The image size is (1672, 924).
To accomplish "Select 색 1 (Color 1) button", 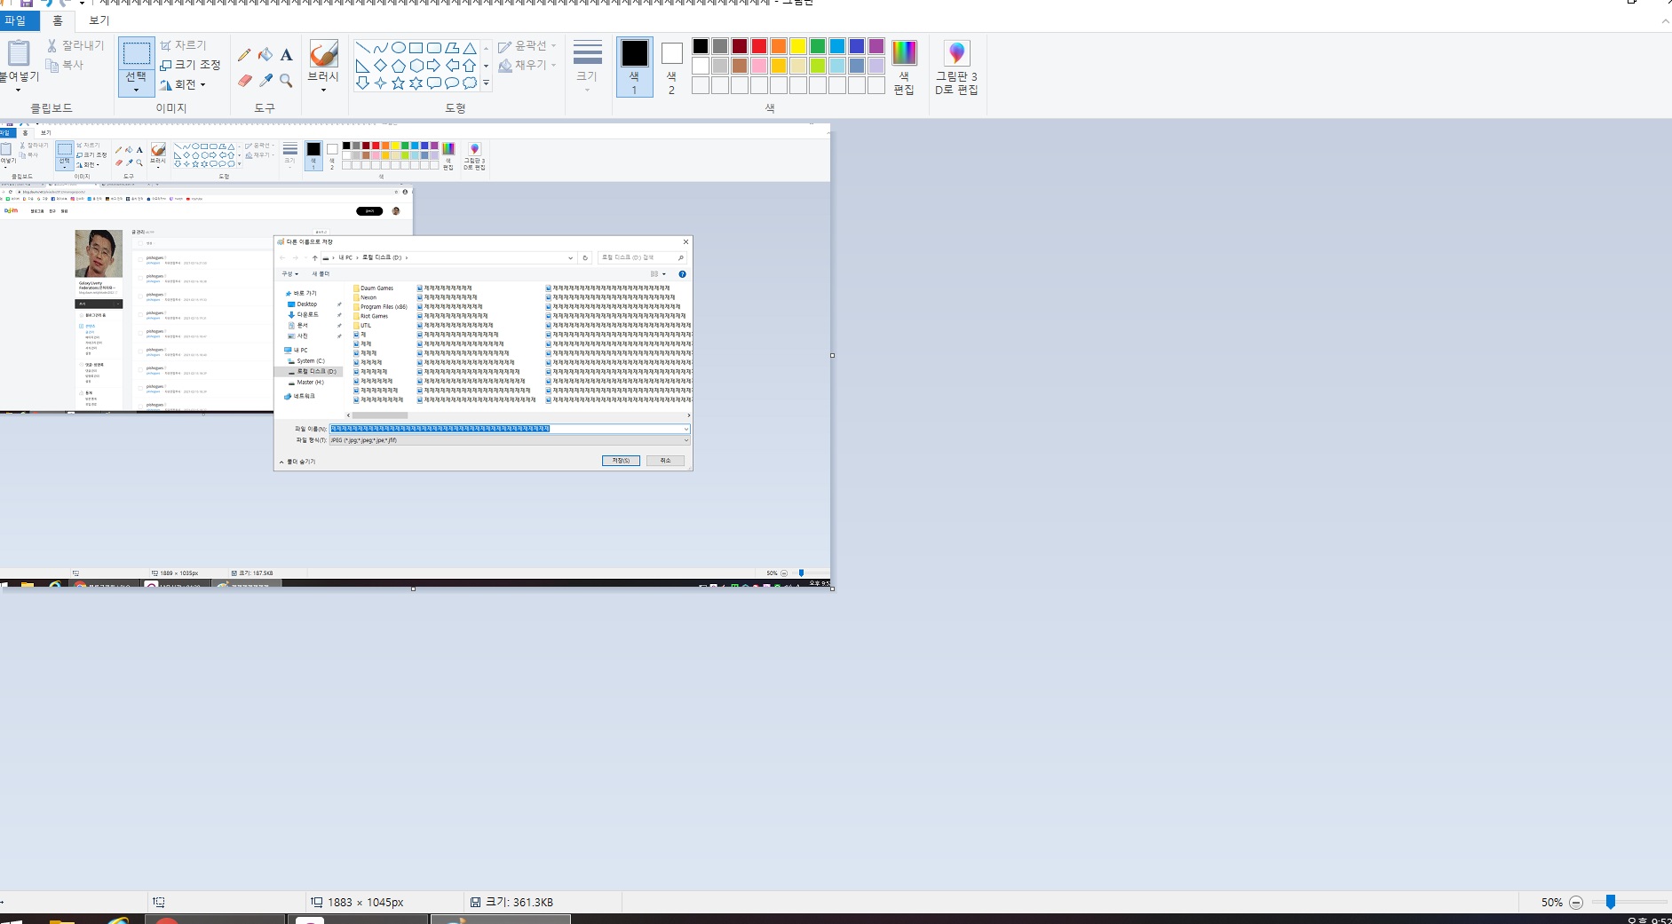I will (634, 67).
